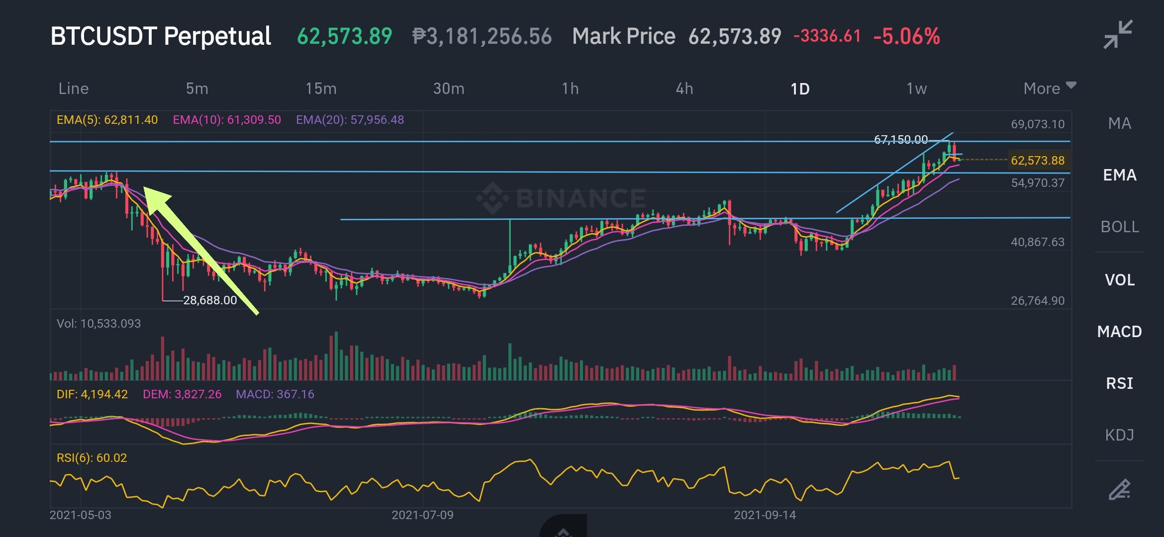Collapse the fullscreen chart with arrows icon
Viewport: 1164px width, 537px height.
coord(1118,34)
